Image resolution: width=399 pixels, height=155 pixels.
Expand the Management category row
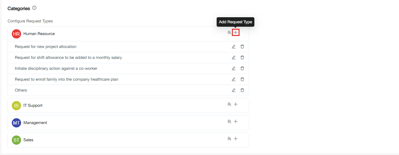[x=35, y=123]
